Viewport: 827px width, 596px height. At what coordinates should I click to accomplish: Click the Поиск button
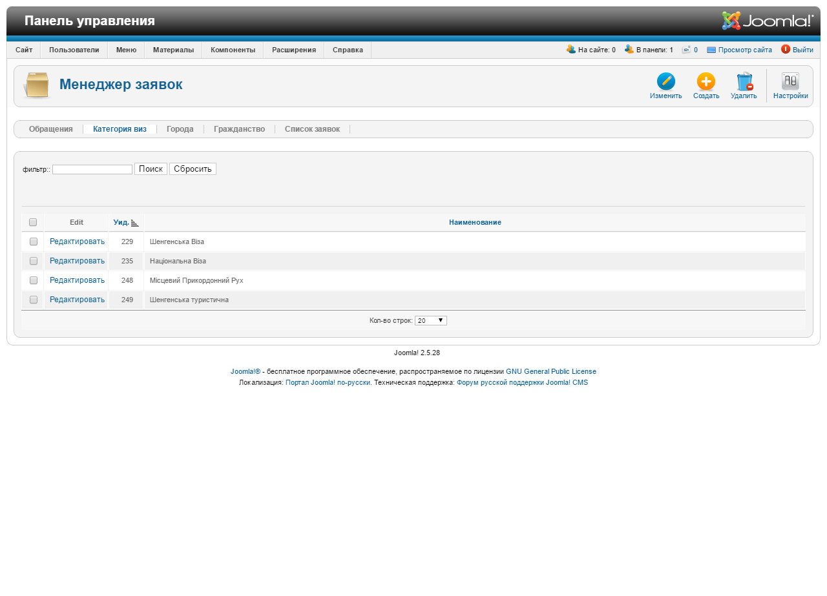151,169
